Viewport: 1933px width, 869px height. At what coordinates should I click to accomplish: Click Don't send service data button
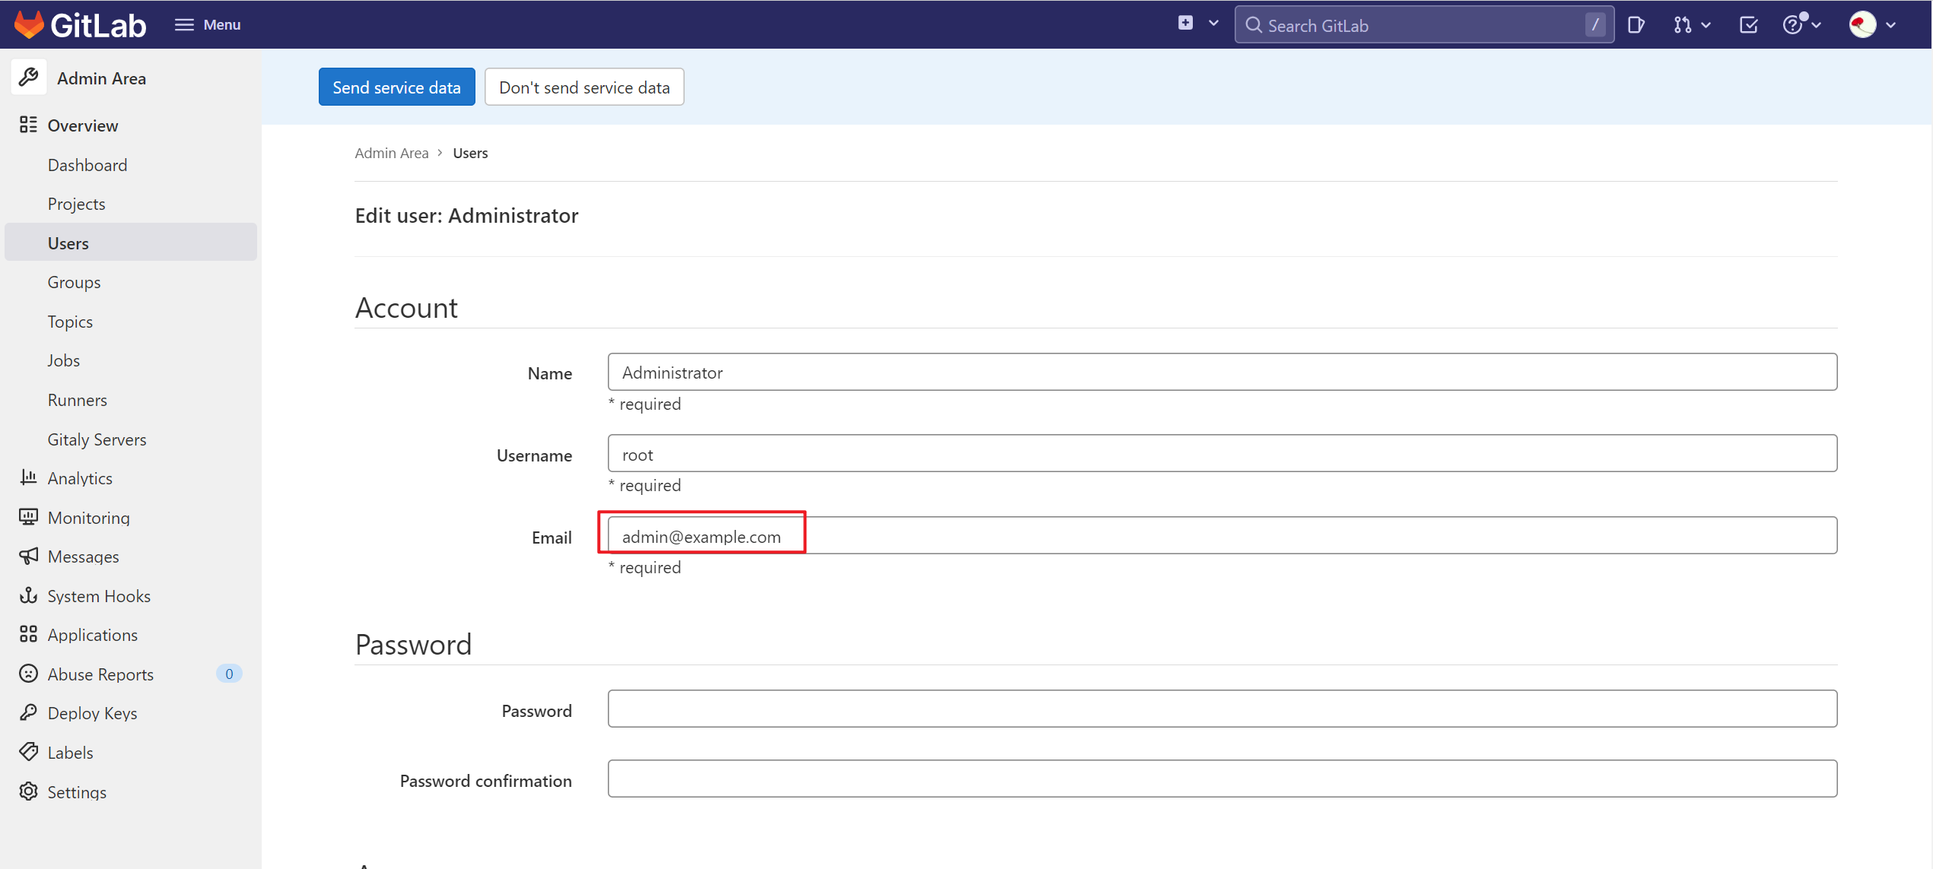584,87
